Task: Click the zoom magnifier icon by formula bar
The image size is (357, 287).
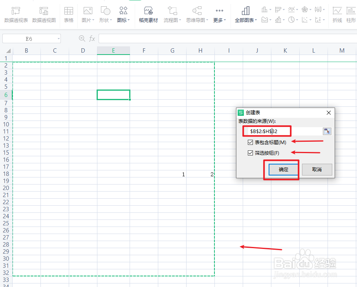Action: point(82,38)
